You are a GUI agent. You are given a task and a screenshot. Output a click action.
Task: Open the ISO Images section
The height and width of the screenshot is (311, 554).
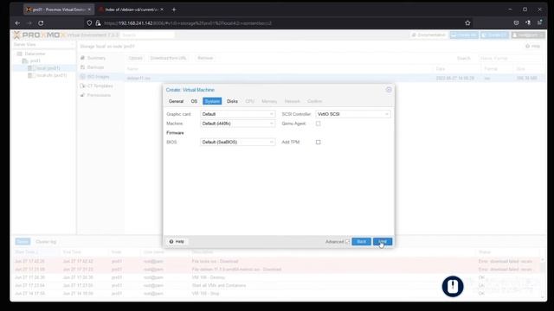(x=98, y=77)
